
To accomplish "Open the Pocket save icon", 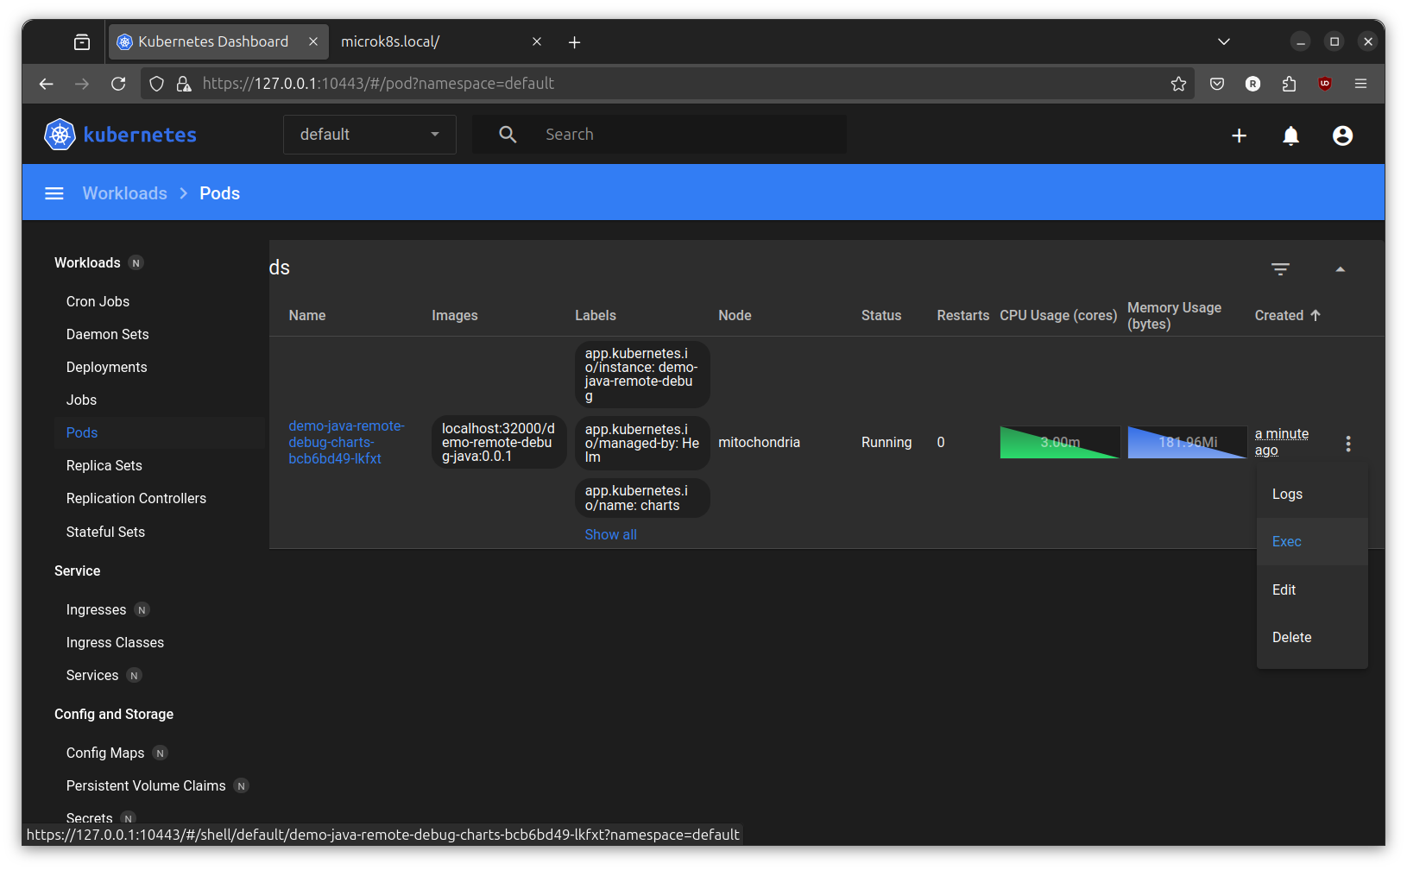I will pyautogui.click(x=1217, y=84).
